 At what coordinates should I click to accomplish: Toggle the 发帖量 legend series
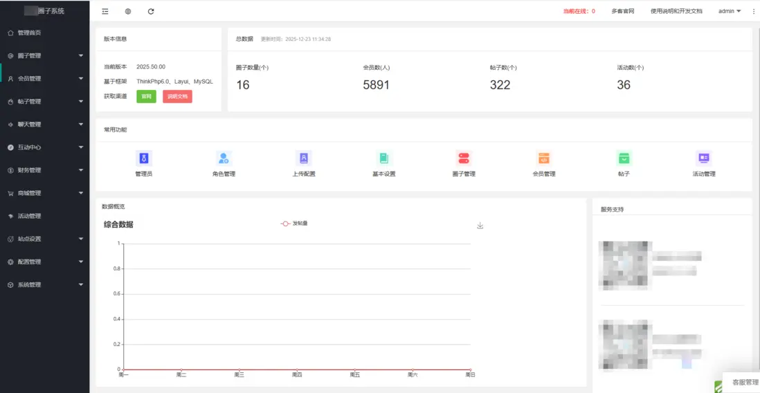click(294, 223)
